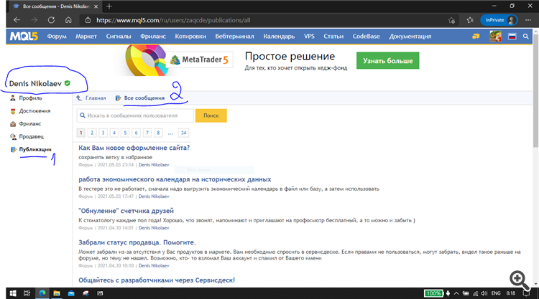
Task: Click the yellow Поиск button
Action: pos(211,115)
